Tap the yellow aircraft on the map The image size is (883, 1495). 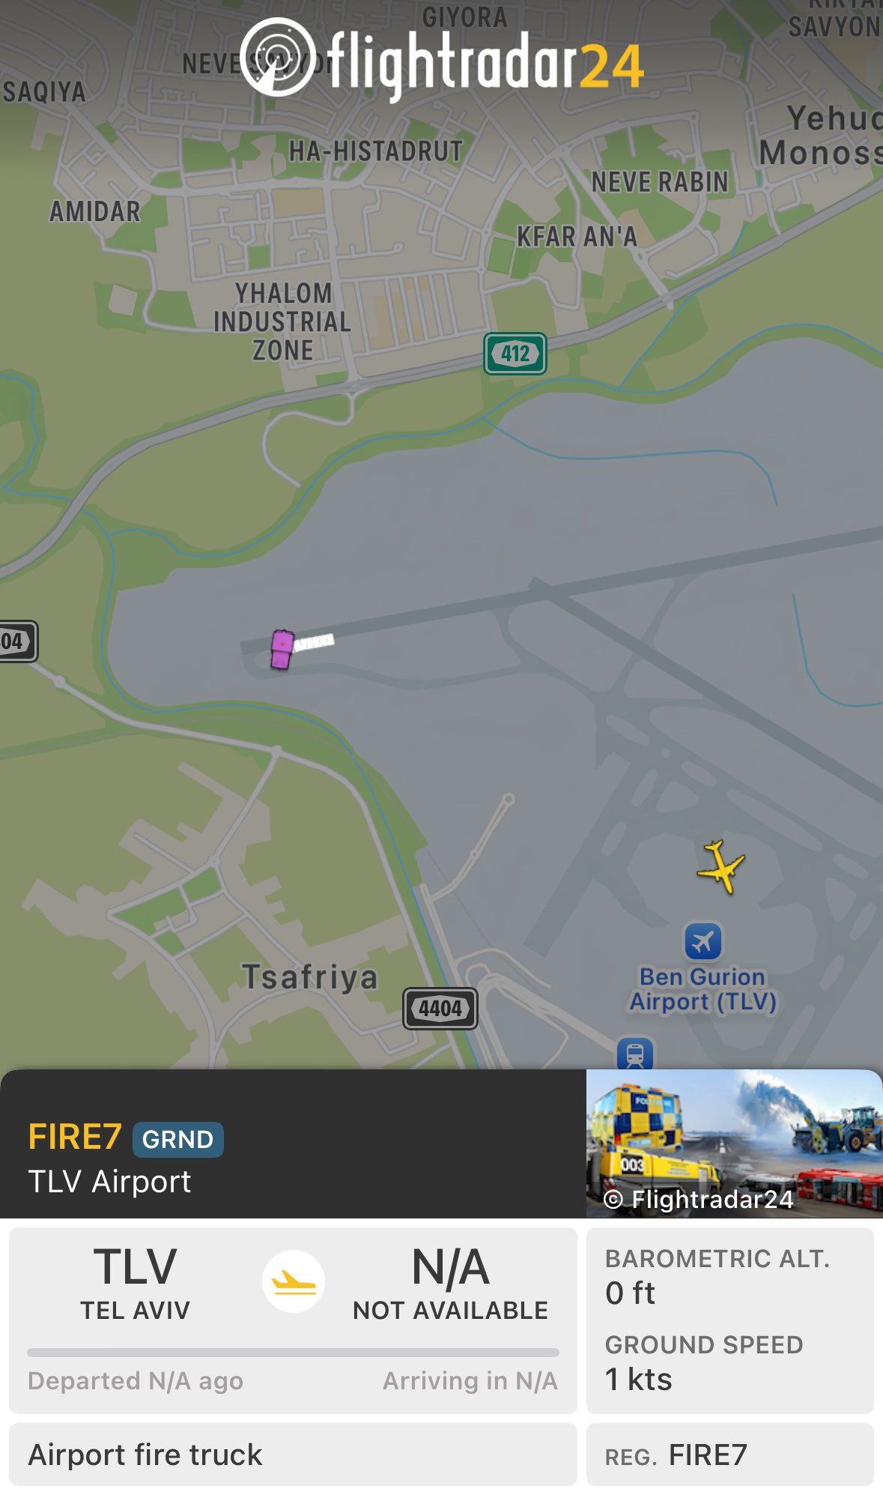pyautogui.click(x=720, y=867)
